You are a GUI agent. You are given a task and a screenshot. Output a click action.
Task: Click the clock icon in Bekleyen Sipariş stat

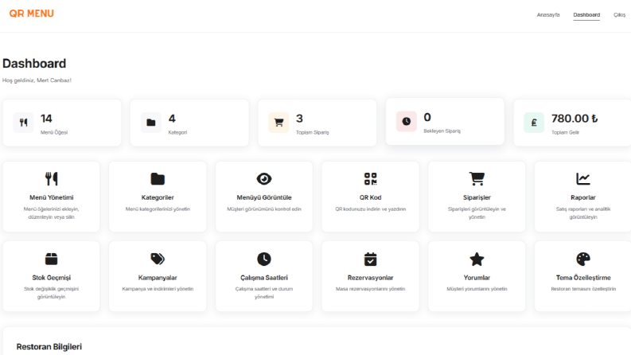tap(407, 121)
